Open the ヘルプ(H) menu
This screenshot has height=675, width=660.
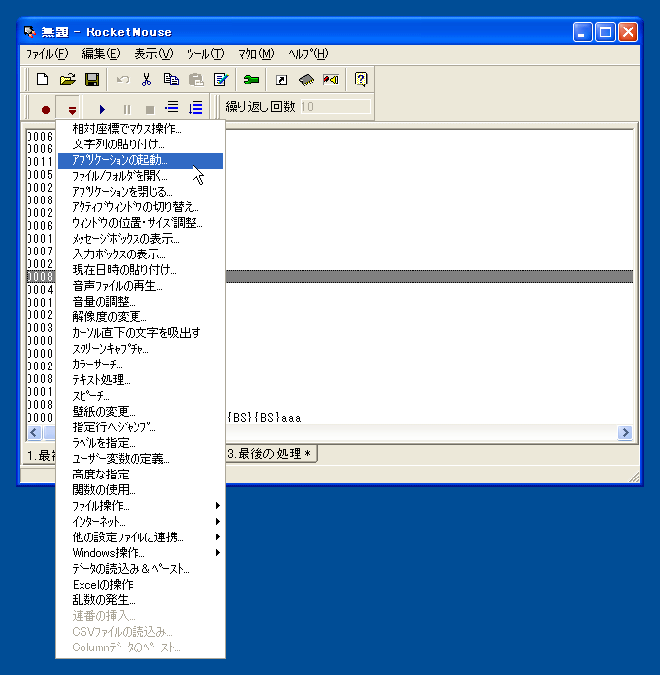coord(308,54)
